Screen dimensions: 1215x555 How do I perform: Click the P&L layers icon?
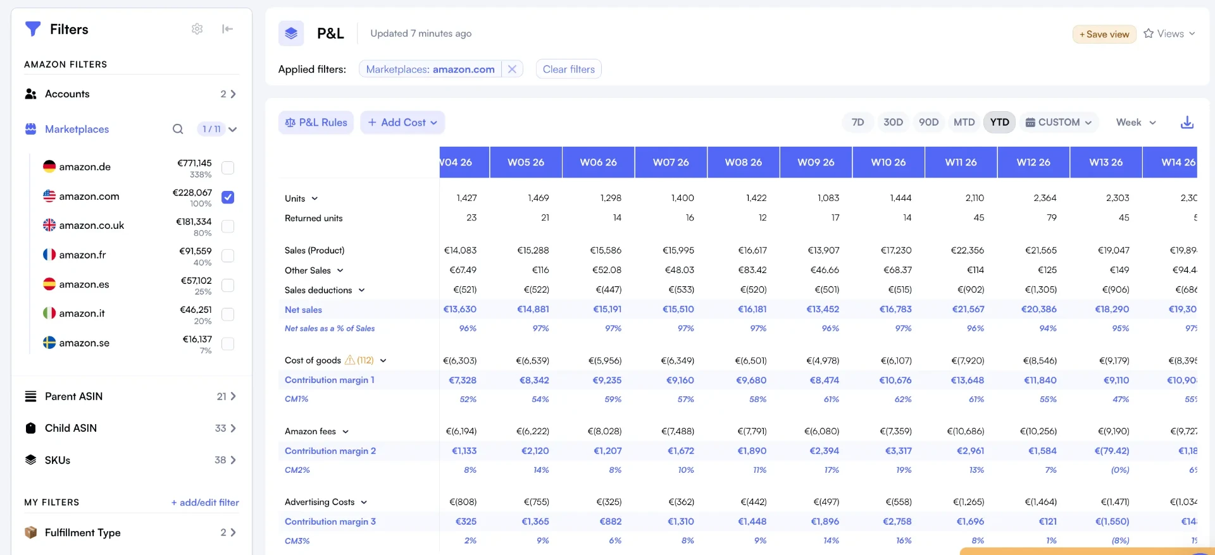(x=291, y=34)
